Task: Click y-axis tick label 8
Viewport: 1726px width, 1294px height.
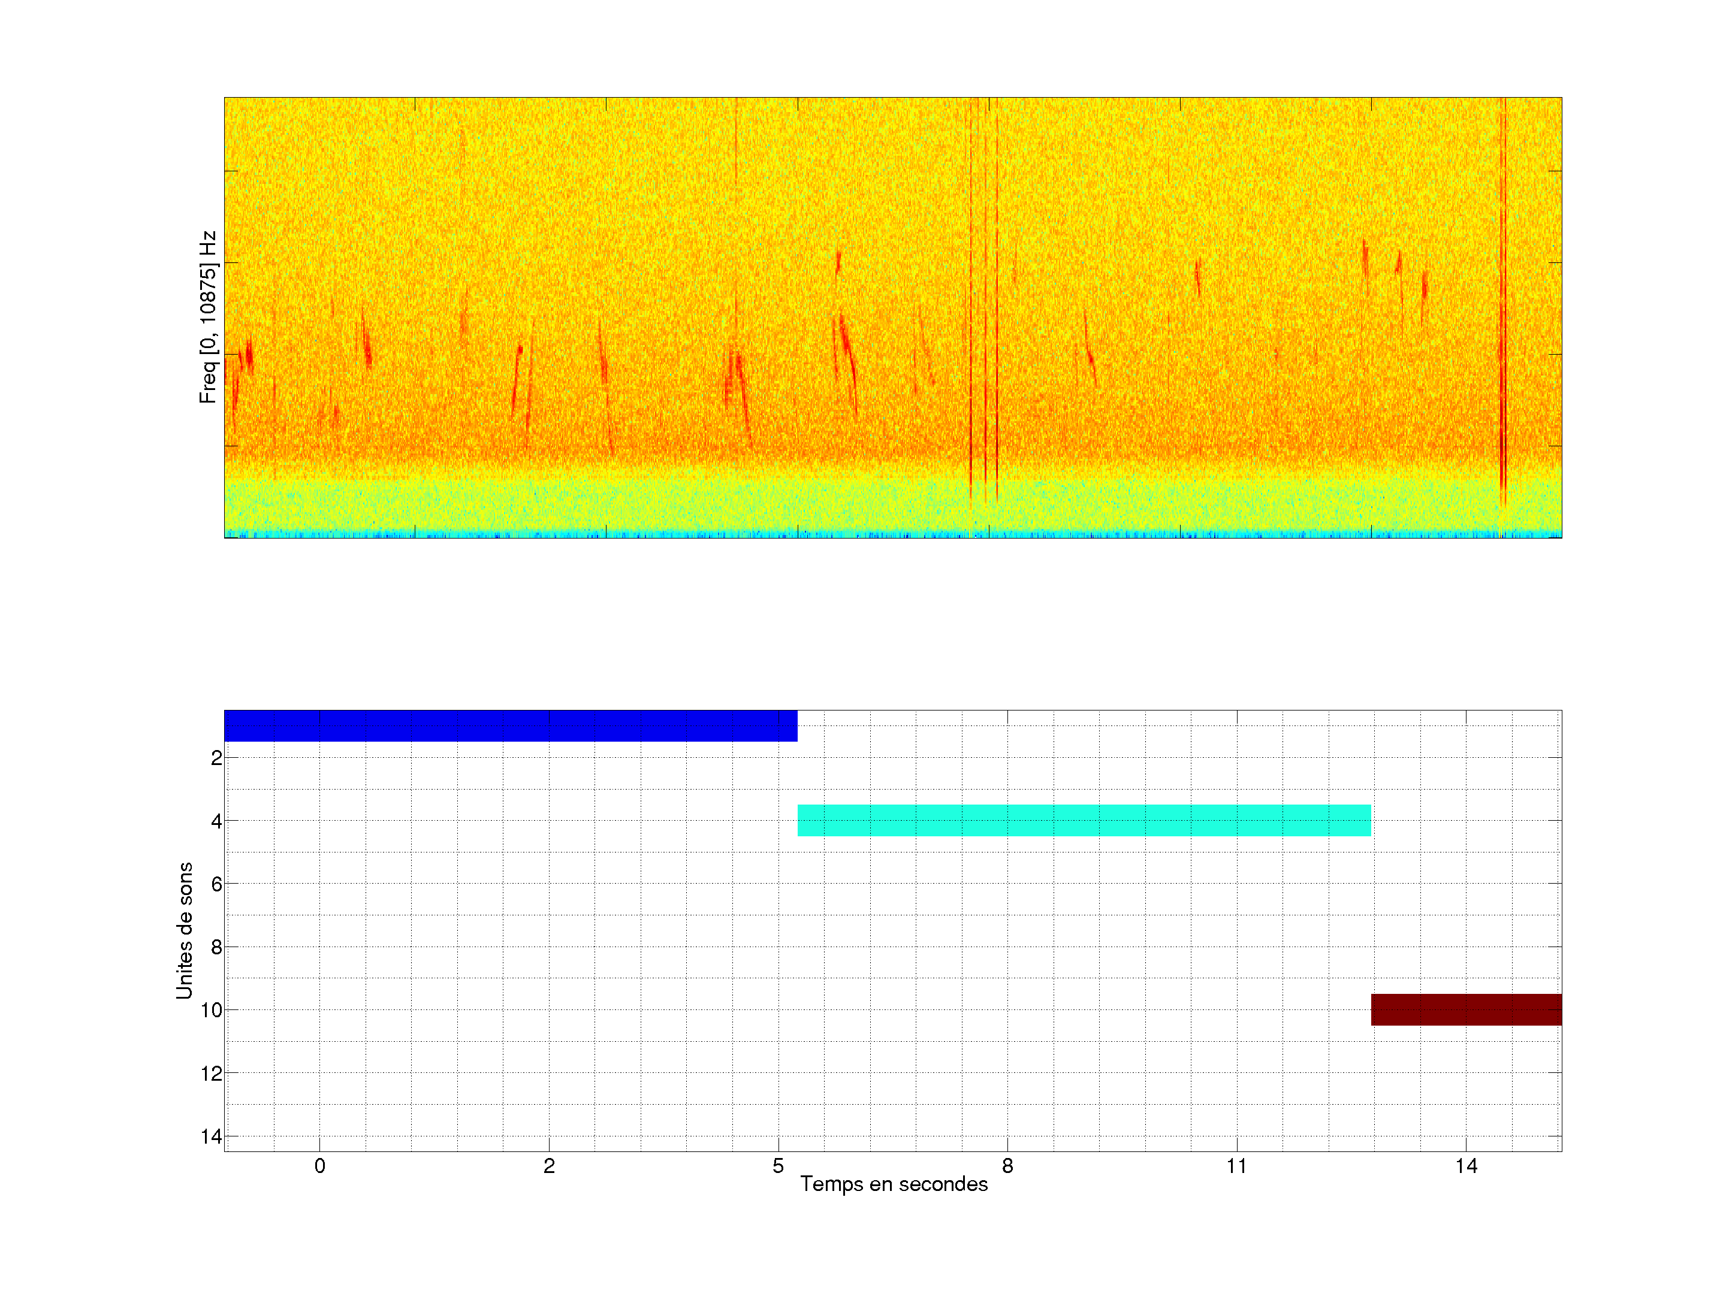Action: 216,947
